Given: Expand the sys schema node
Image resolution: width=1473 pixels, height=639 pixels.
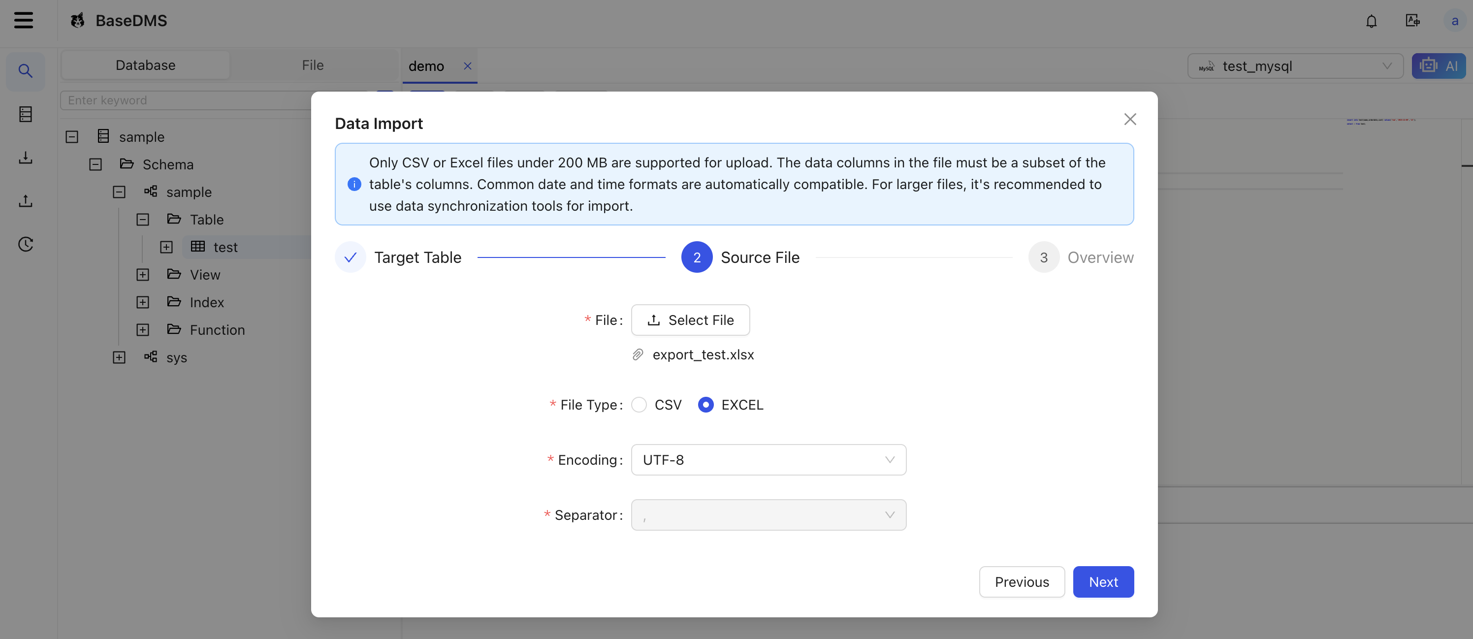Looking at the screenshot, I should click(119, 357).
